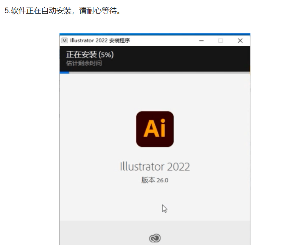Close the Illustrator 2022 installer window
The width and height of the screenshot is (286, 252).
(240, 41)
